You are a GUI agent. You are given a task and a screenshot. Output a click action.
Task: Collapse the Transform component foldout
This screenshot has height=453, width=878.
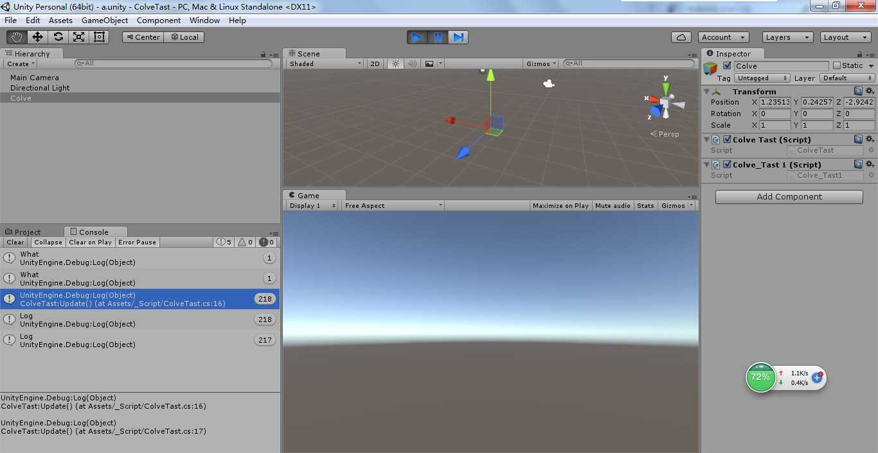click(706, 92)
